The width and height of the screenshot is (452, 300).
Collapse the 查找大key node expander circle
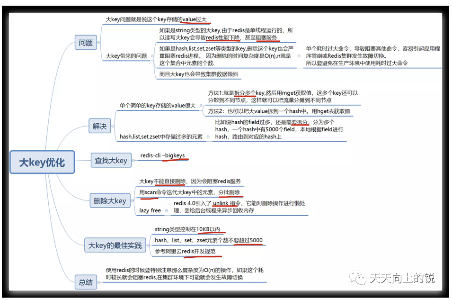[133, 160]
